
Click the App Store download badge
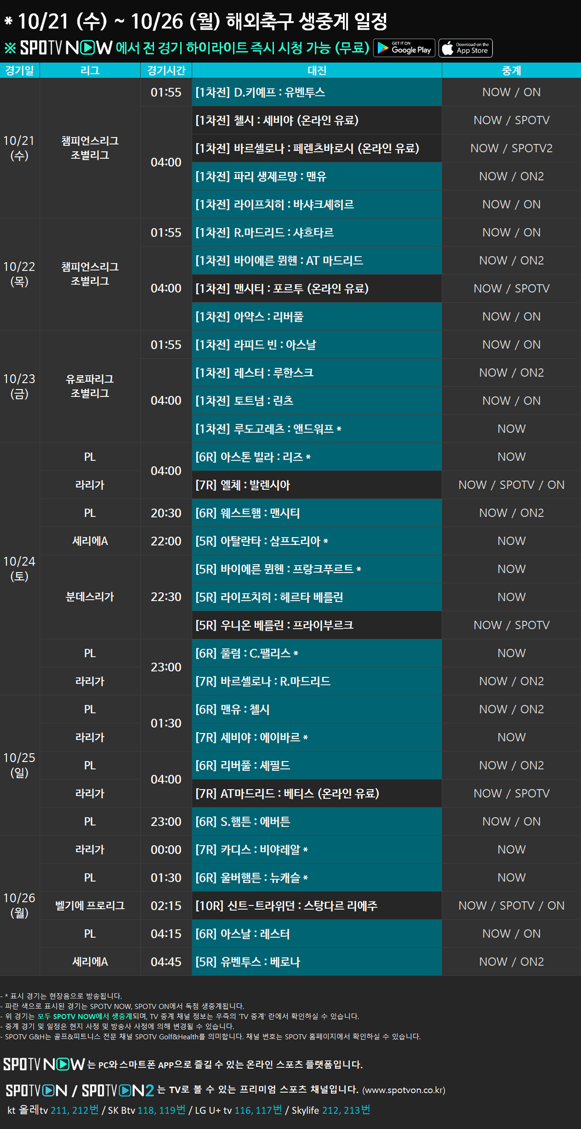point(465,48)
